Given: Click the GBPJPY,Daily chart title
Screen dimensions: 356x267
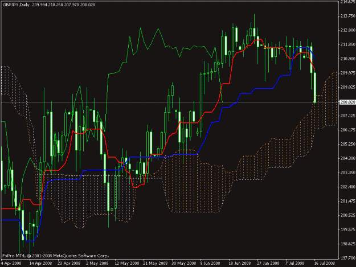Looking at the screenshot, I should tap(16, 5).
